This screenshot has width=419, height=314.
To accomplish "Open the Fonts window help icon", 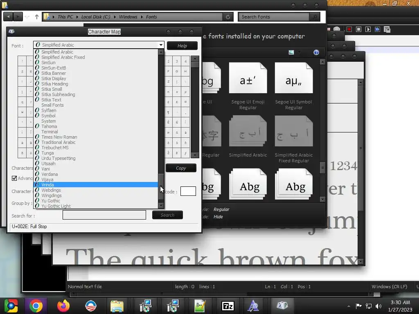I will tap(316, 52).
